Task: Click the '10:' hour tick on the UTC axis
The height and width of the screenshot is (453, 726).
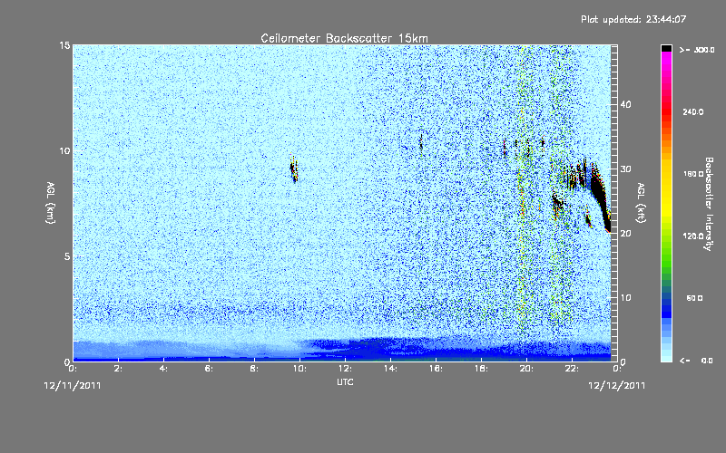Action: pyautogui.click(x=299, y=369)
